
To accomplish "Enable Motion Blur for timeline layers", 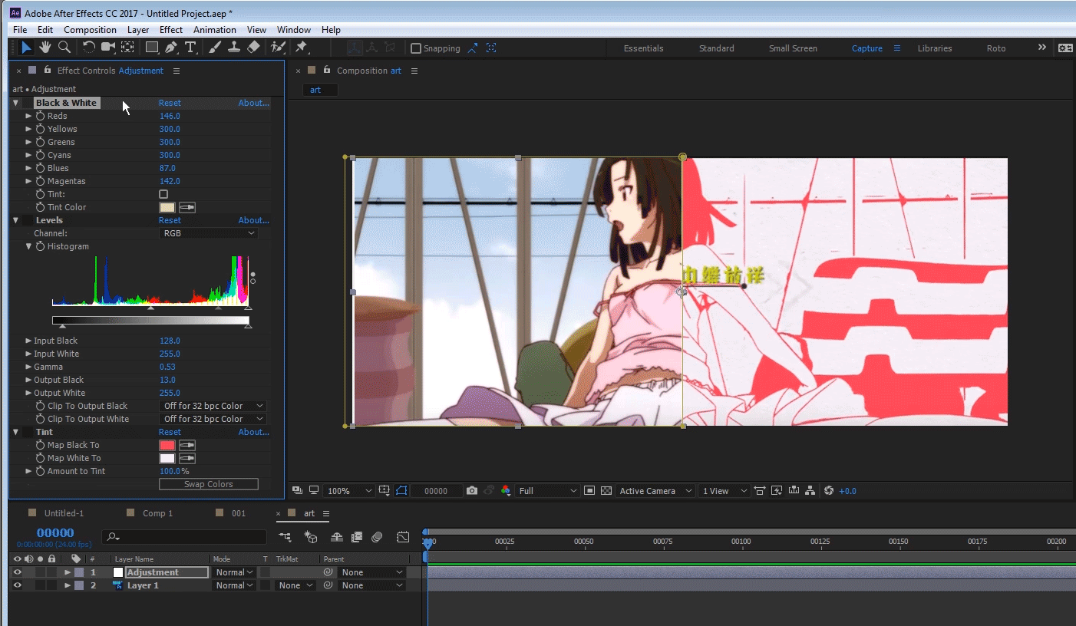I will click(x=377, y=537).
